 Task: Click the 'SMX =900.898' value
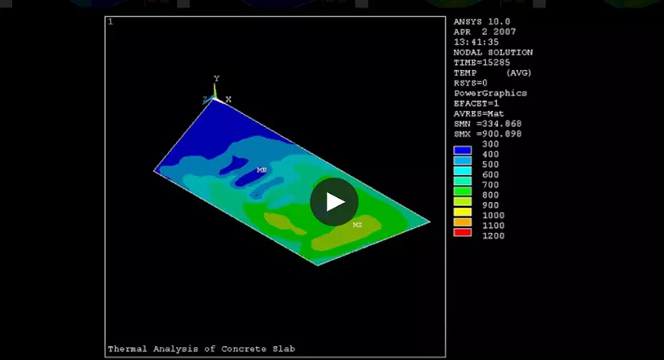(487, 134)
